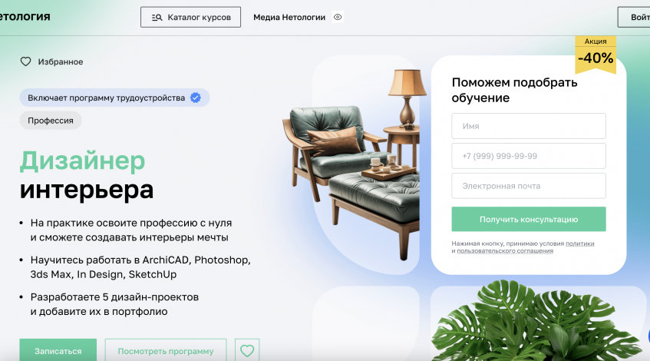Click the Получить консультацию button
This screenshot has width=650, height=361.
point(529,219)
